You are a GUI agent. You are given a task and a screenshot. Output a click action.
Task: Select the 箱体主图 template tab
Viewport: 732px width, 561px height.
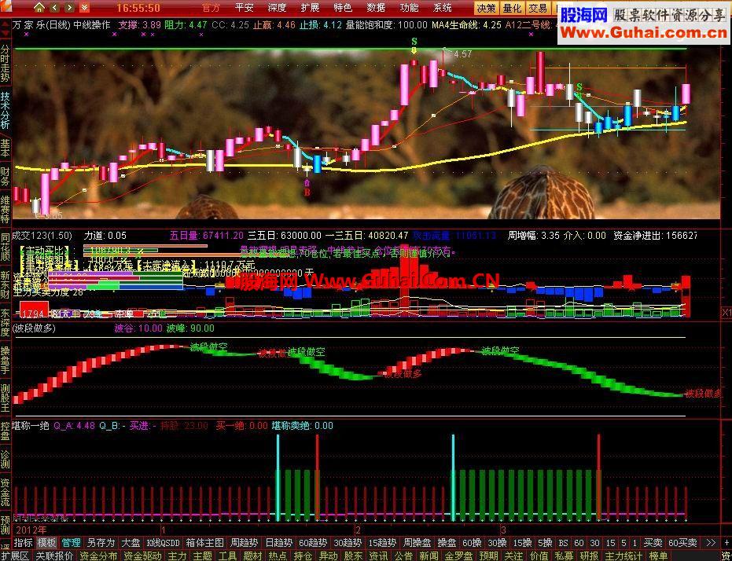coord(205,543)
